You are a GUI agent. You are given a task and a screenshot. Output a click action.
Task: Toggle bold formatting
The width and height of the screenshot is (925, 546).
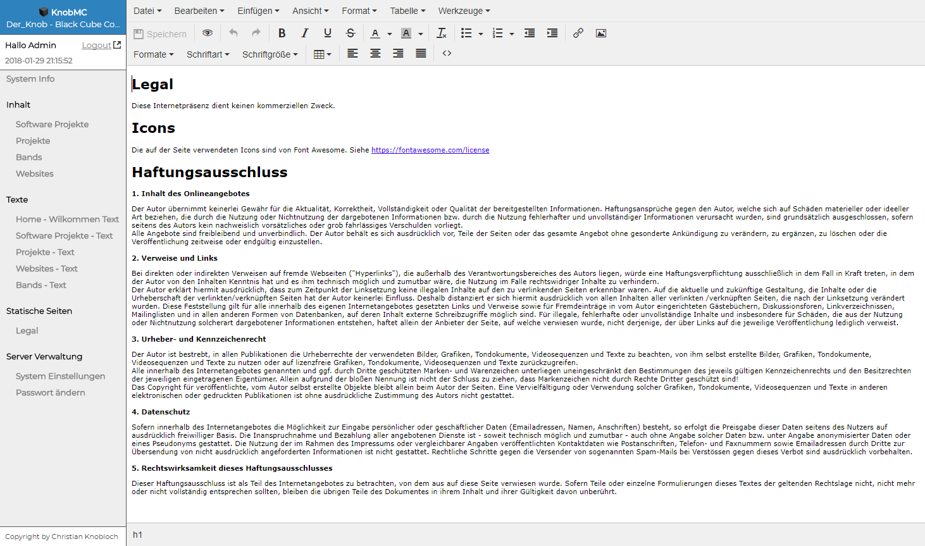click(x=282, y=33)
